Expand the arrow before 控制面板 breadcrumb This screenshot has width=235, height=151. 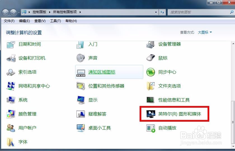click(29, 12)
